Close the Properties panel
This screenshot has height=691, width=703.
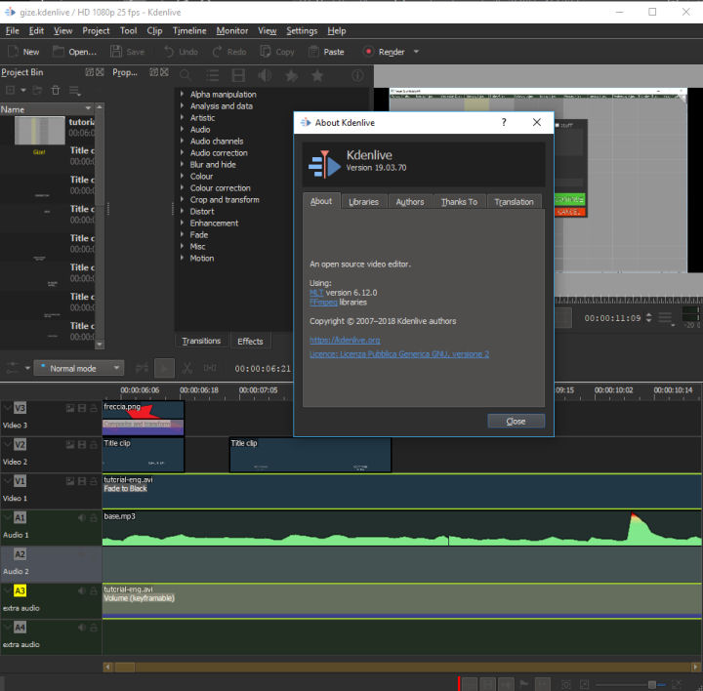tap(164, 72)
